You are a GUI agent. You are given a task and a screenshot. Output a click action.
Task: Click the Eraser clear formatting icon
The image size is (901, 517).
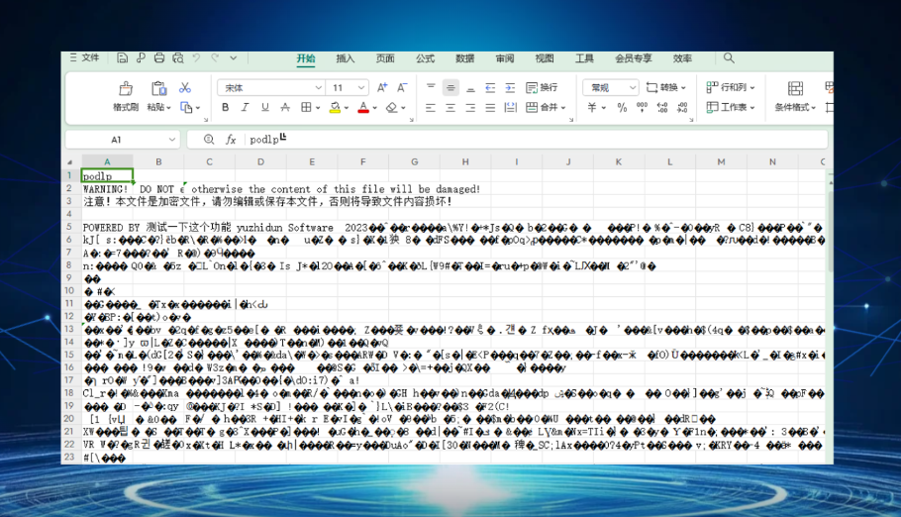tap(392, 108)
